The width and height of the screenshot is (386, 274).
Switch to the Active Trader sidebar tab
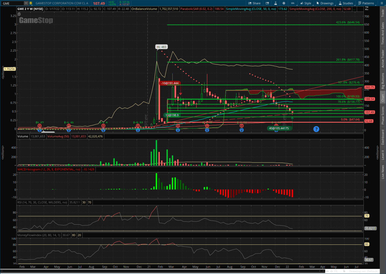pos(383,59)
